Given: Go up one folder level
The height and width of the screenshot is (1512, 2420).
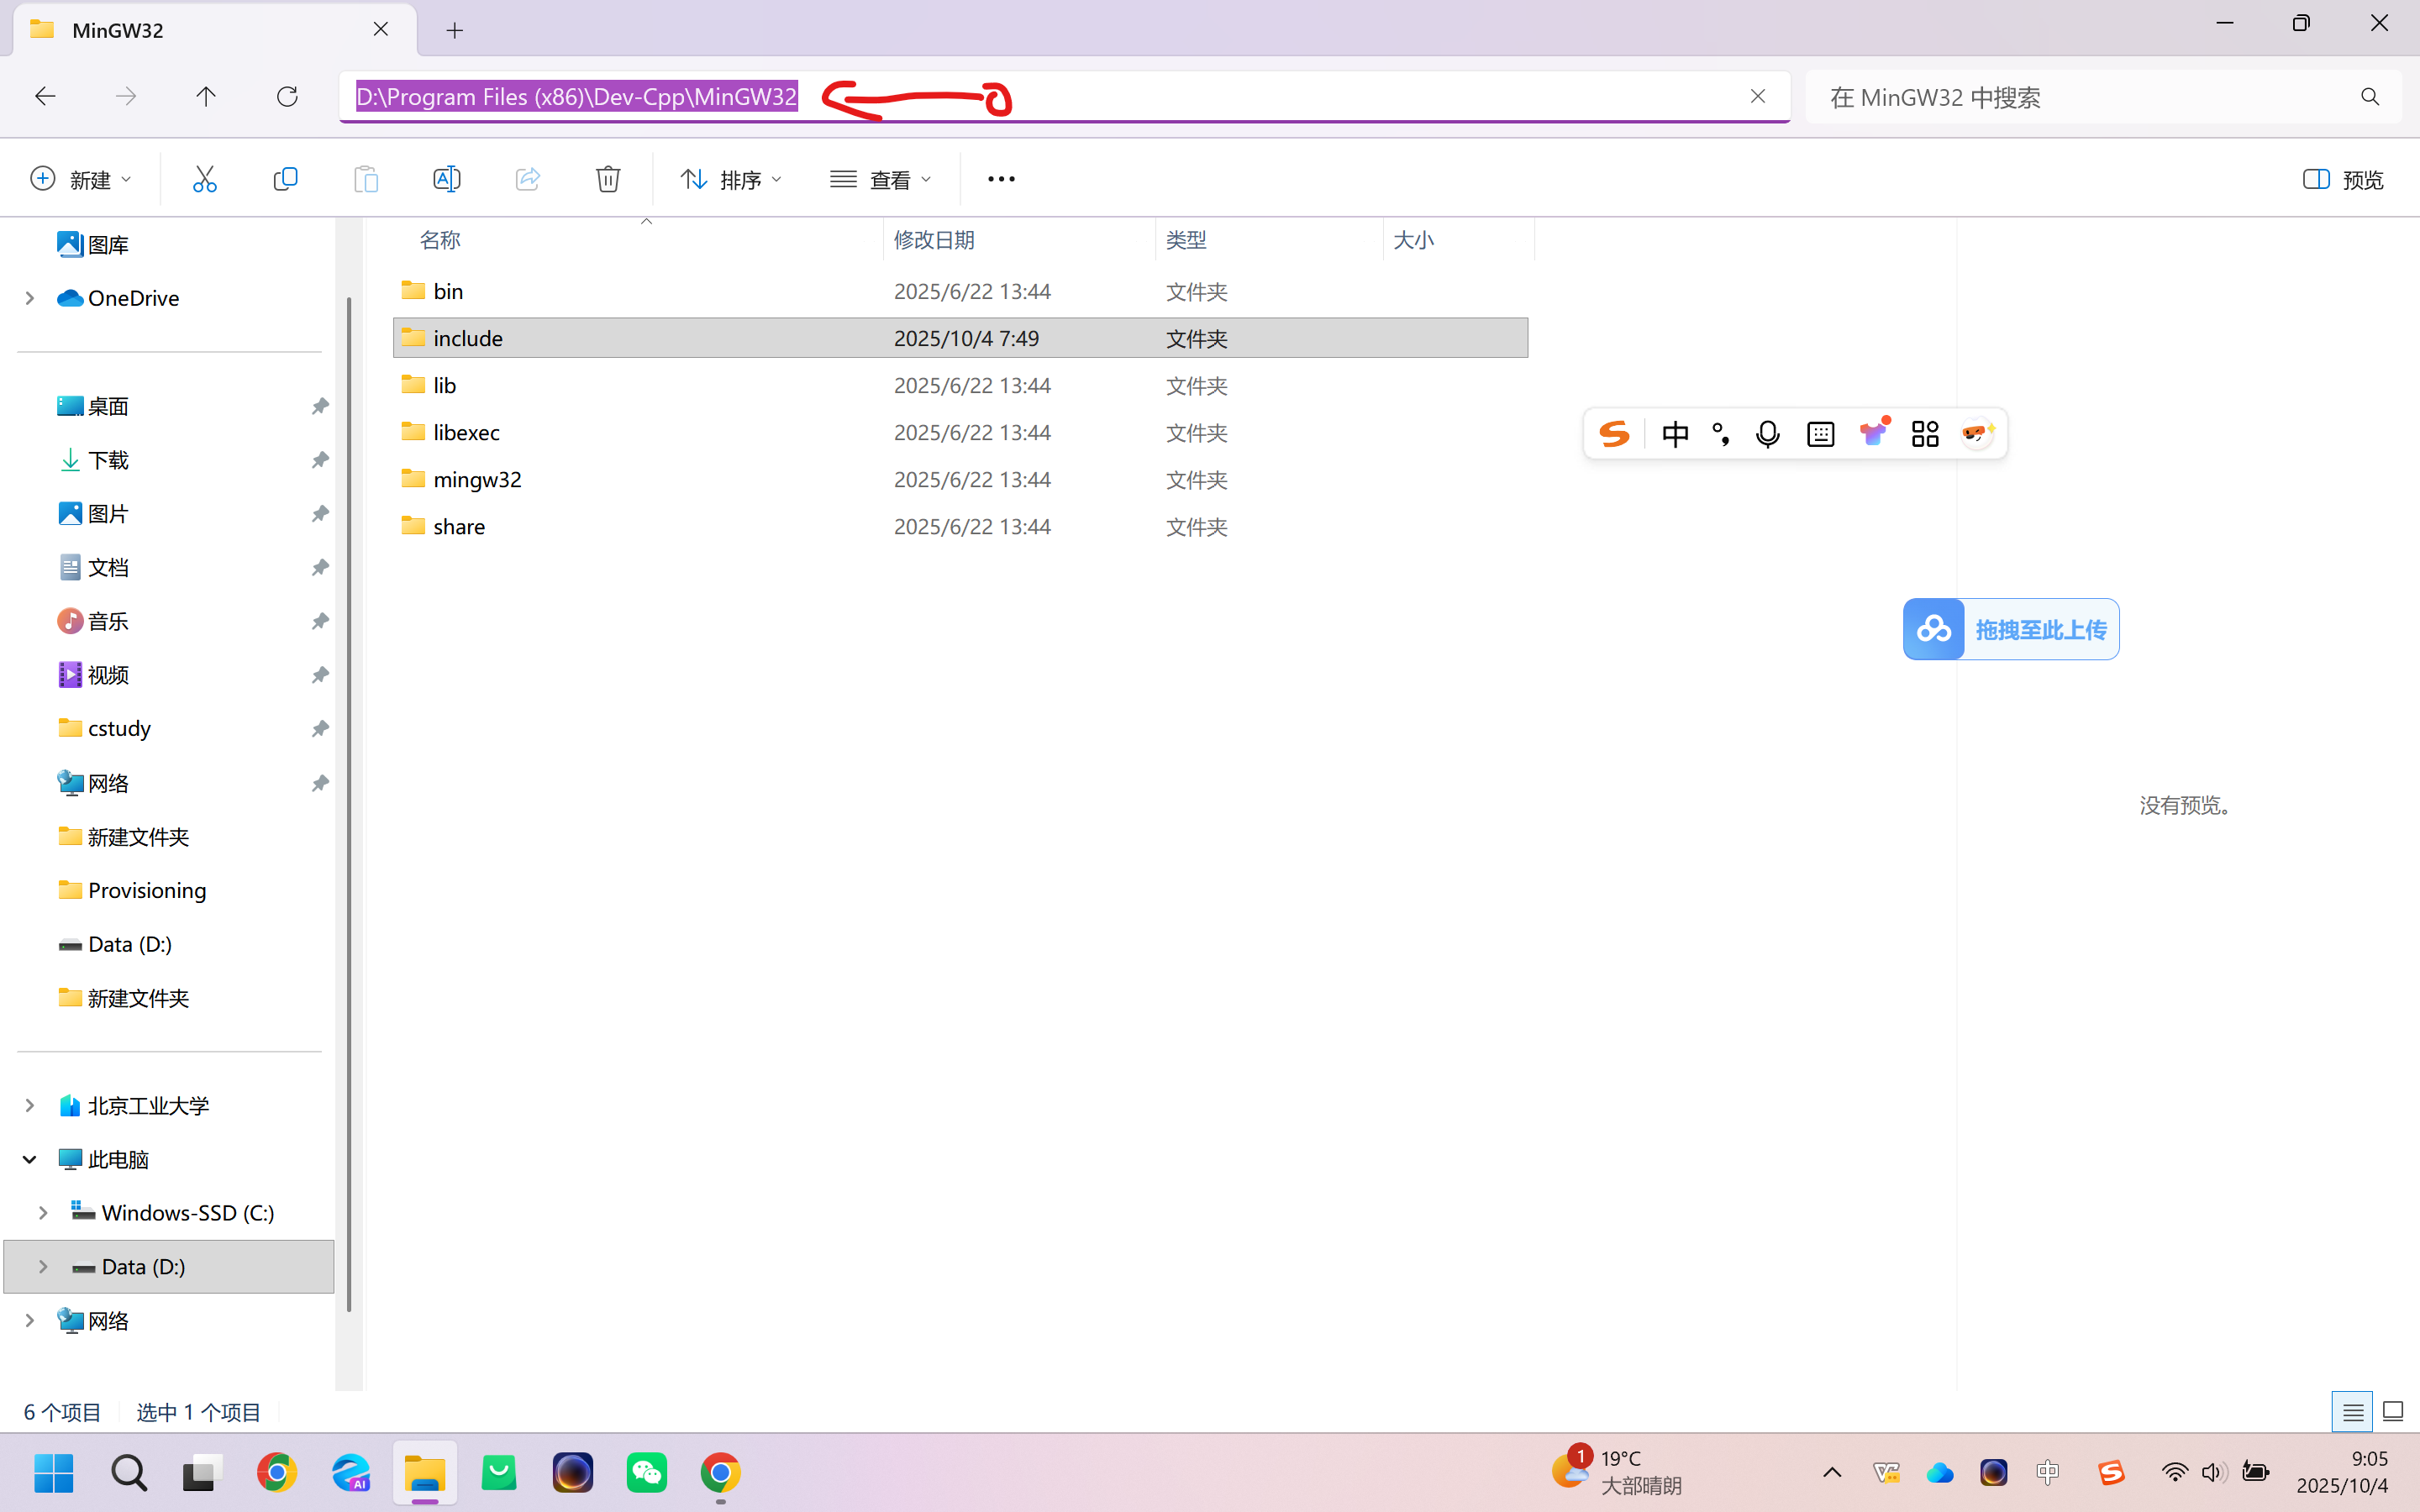Looking at the screenshot, I should coord(206,97).
